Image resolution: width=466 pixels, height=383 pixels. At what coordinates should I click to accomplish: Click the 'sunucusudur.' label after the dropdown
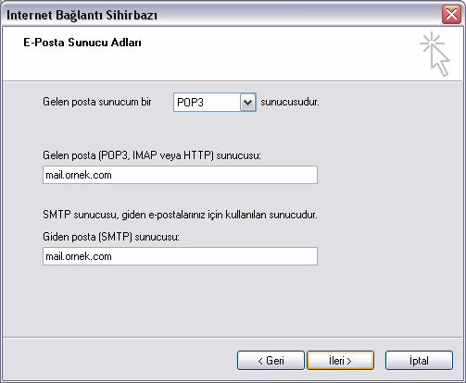tap(290, 102)
